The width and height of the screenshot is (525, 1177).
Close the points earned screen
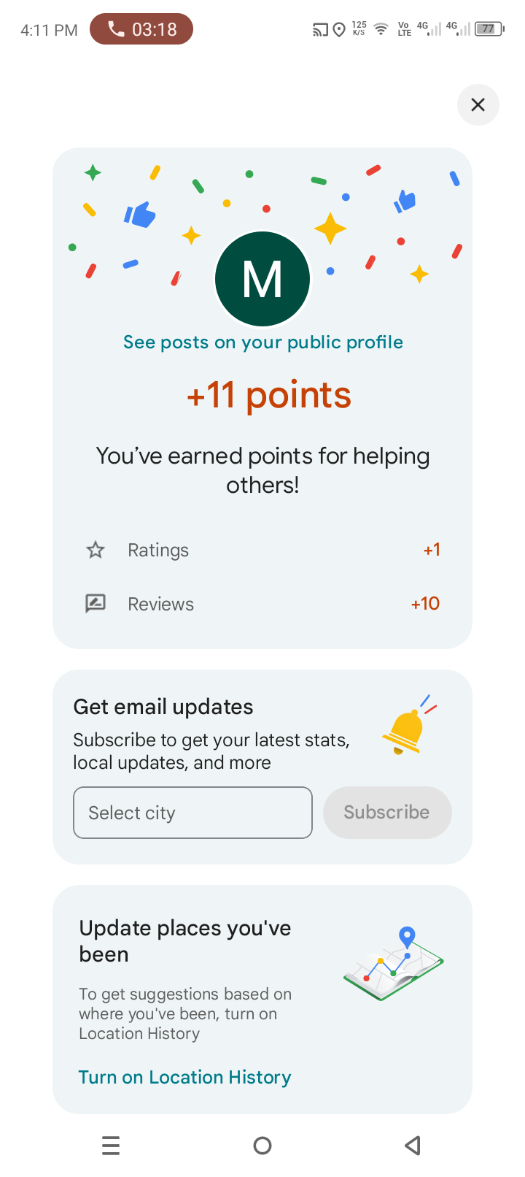point(478,104)
